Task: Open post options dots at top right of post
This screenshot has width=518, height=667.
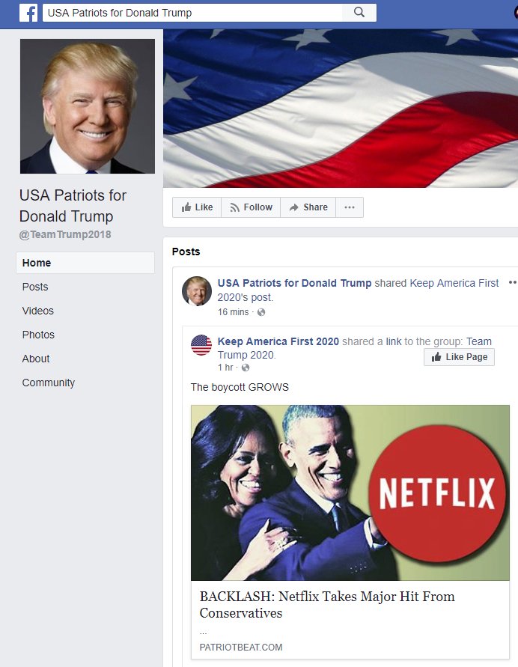Action: 513,282
